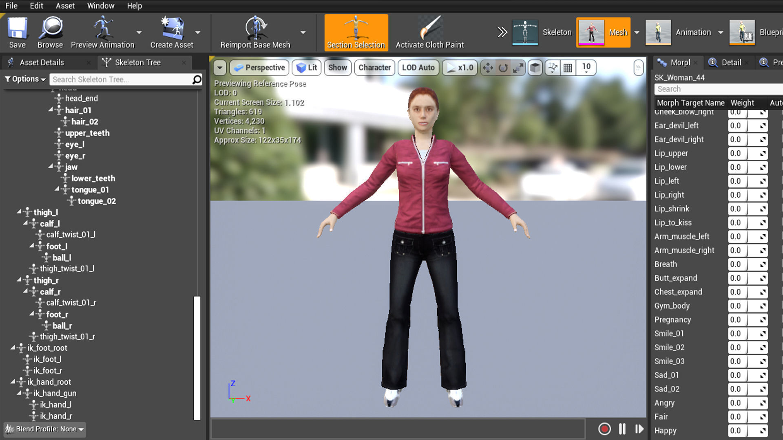The height and width of the screenshot is (440, 783).
Task: Click the viewport Character button
Action: tap(374, 68)
